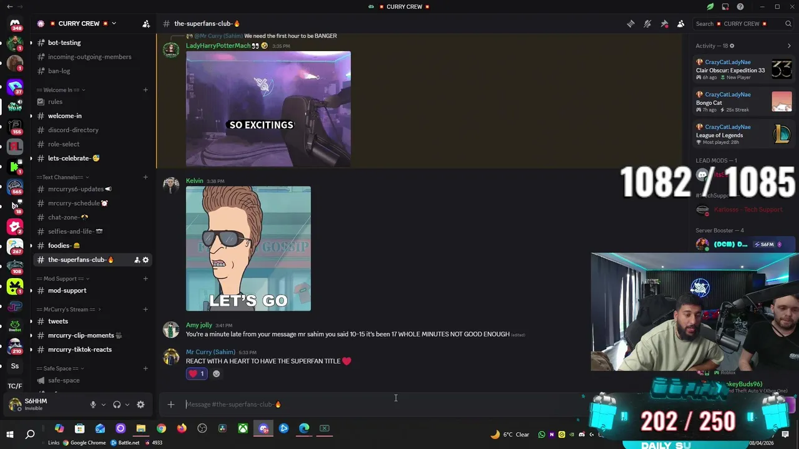Open threads icon in channel header

pos(630,24)
